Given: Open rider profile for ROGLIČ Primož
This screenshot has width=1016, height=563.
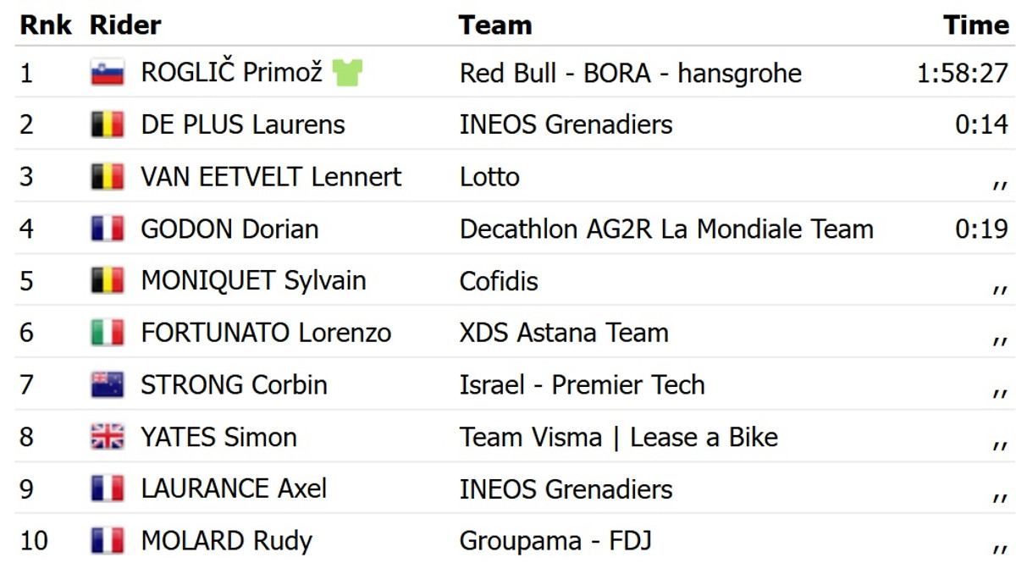Looking at the screenshot, I should [232, 73].
